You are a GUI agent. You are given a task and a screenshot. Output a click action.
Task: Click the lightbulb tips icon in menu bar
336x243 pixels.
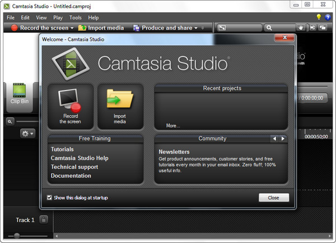(319, 17)
